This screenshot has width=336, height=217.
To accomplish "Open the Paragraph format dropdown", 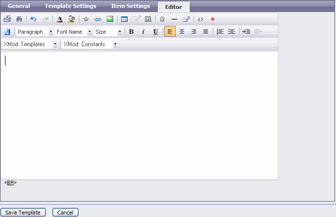I will point(35,32).
